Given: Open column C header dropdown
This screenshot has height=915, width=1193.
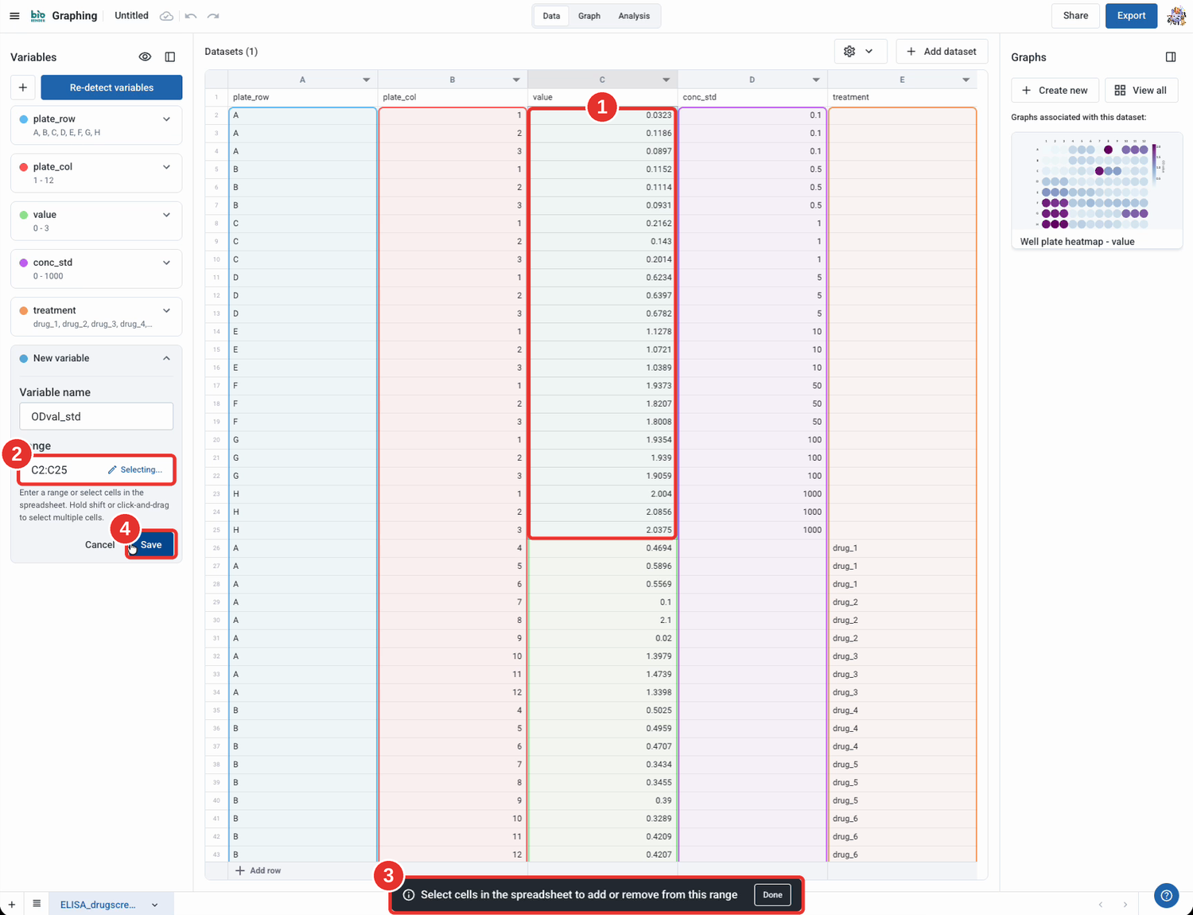Looking at the screenshot, I should (666, 80).
